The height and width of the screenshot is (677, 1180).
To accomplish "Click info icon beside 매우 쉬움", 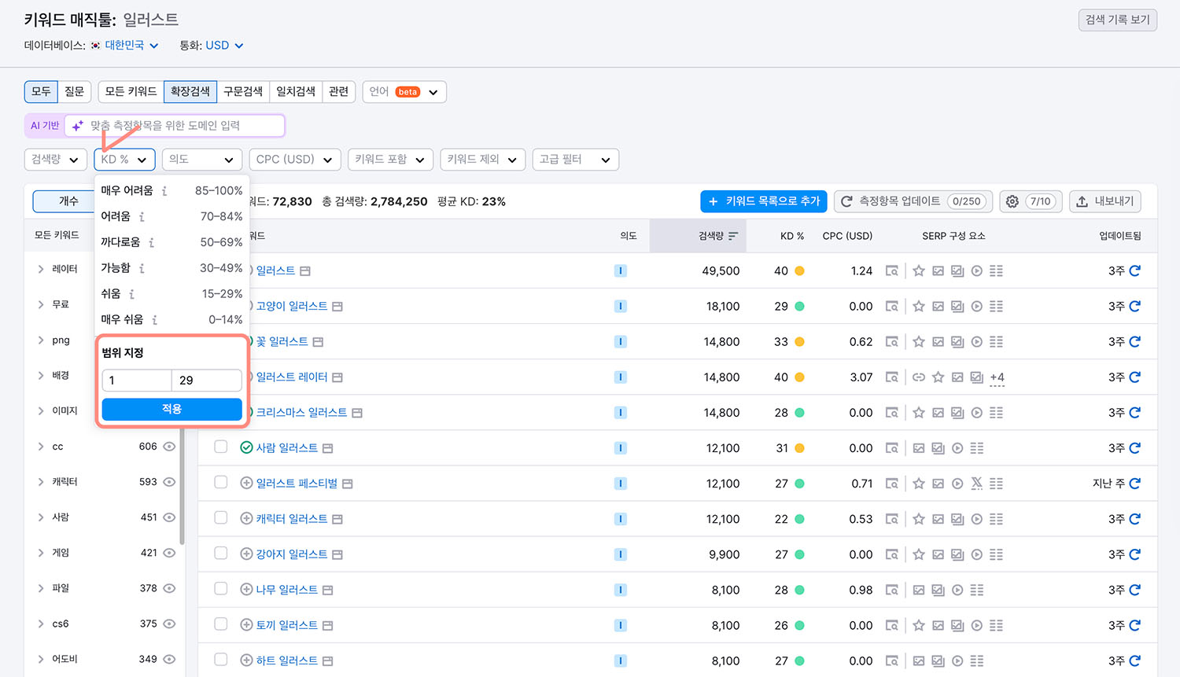I will 154,320.
